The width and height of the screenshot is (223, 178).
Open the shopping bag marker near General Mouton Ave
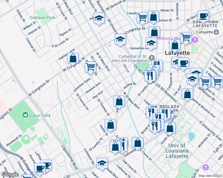coord(187,94)
